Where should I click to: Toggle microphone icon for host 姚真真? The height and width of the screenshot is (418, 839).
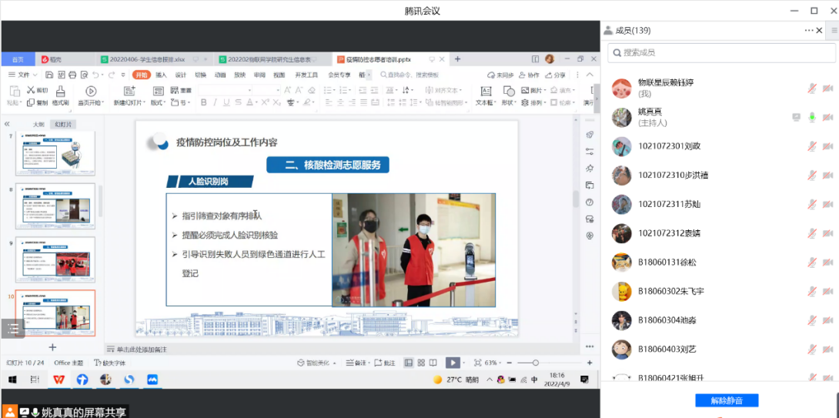click(x=811, y=117)
